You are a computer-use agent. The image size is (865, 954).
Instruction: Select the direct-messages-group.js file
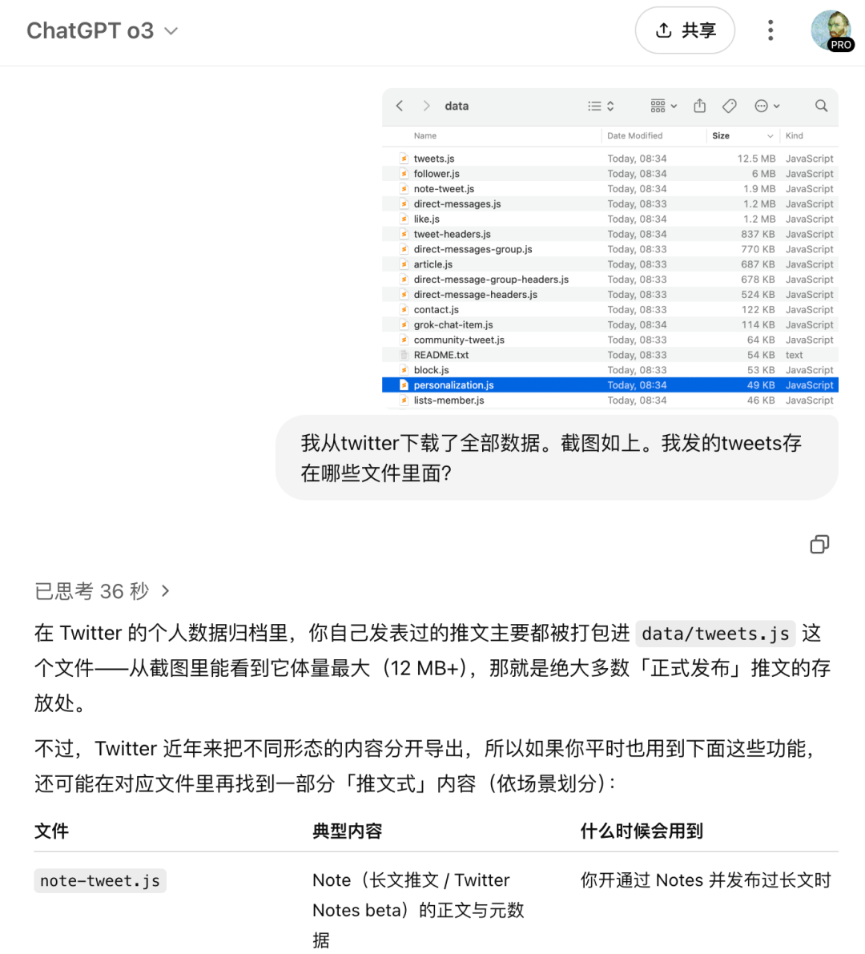(x=610, y=249)
